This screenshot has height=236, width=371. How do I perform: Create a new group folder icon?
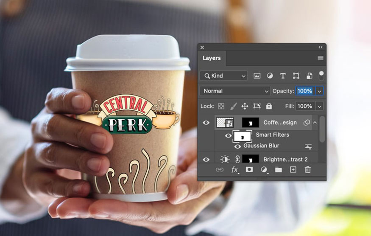coord(279,170)
